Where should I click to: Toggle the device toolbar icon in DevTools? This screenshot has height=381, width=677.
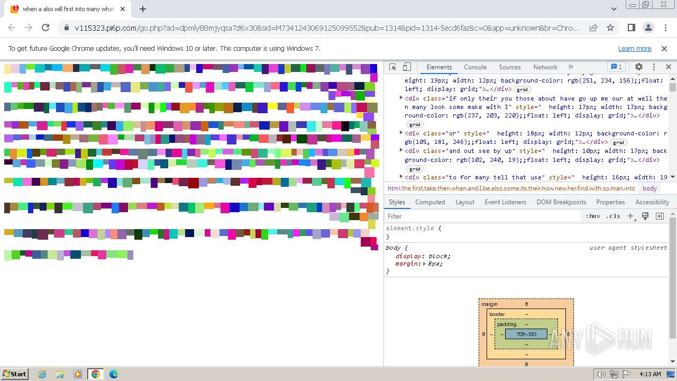tap(407, 67)
